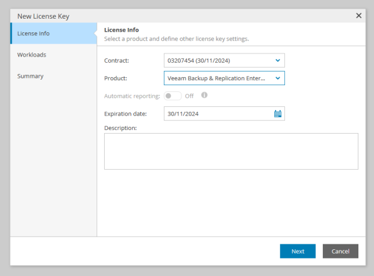Close the New License Key dialog
Viewport: 374px width, 276px height.
(358, 16)
